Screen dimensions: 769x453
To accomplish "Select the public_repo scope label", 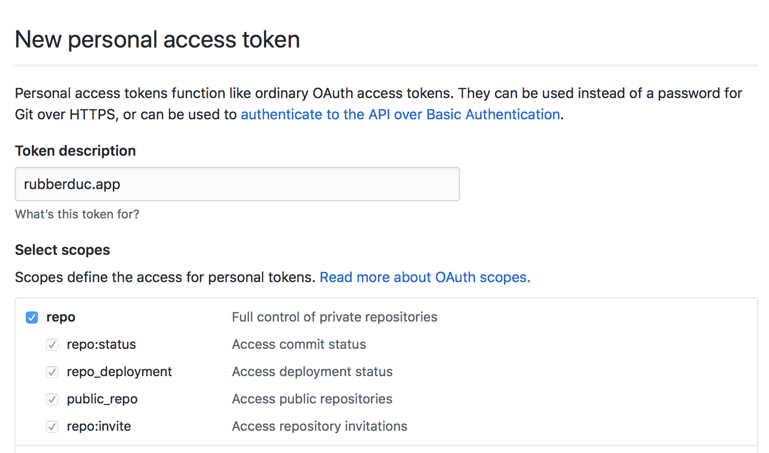I will click(102, 399).
